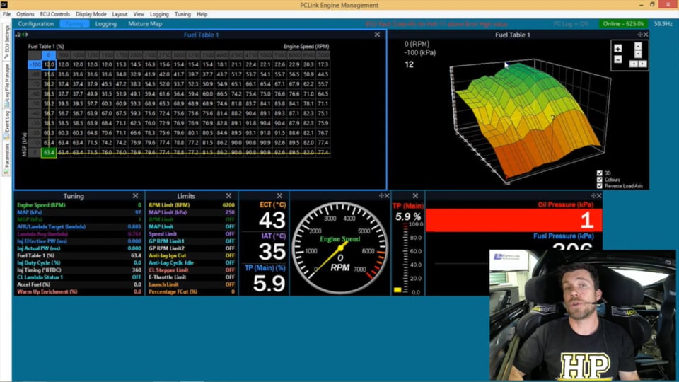Image resolution: width=679 pixels, height=382 pixels.
Task: Close the ECT/IAT digital readout panel
Action: tap(279, 196)
